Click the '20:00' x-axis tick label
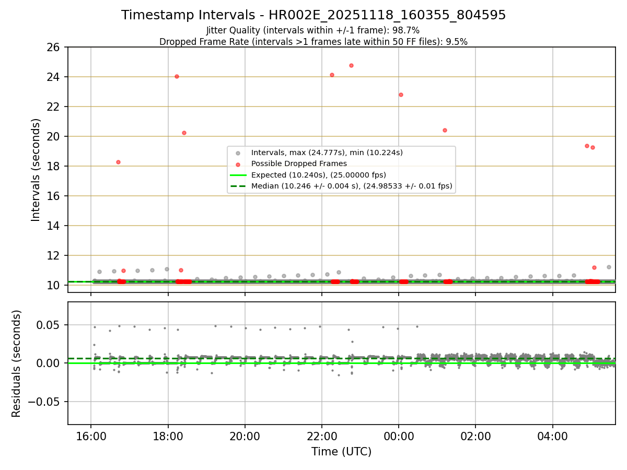 245,437
